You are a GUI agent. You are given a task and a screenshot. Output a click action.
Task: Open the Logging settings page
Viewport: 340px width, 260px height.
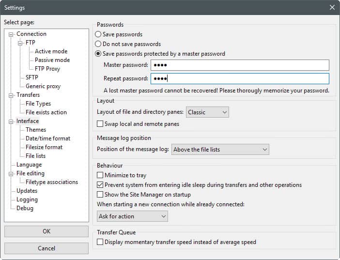point(27,199)
